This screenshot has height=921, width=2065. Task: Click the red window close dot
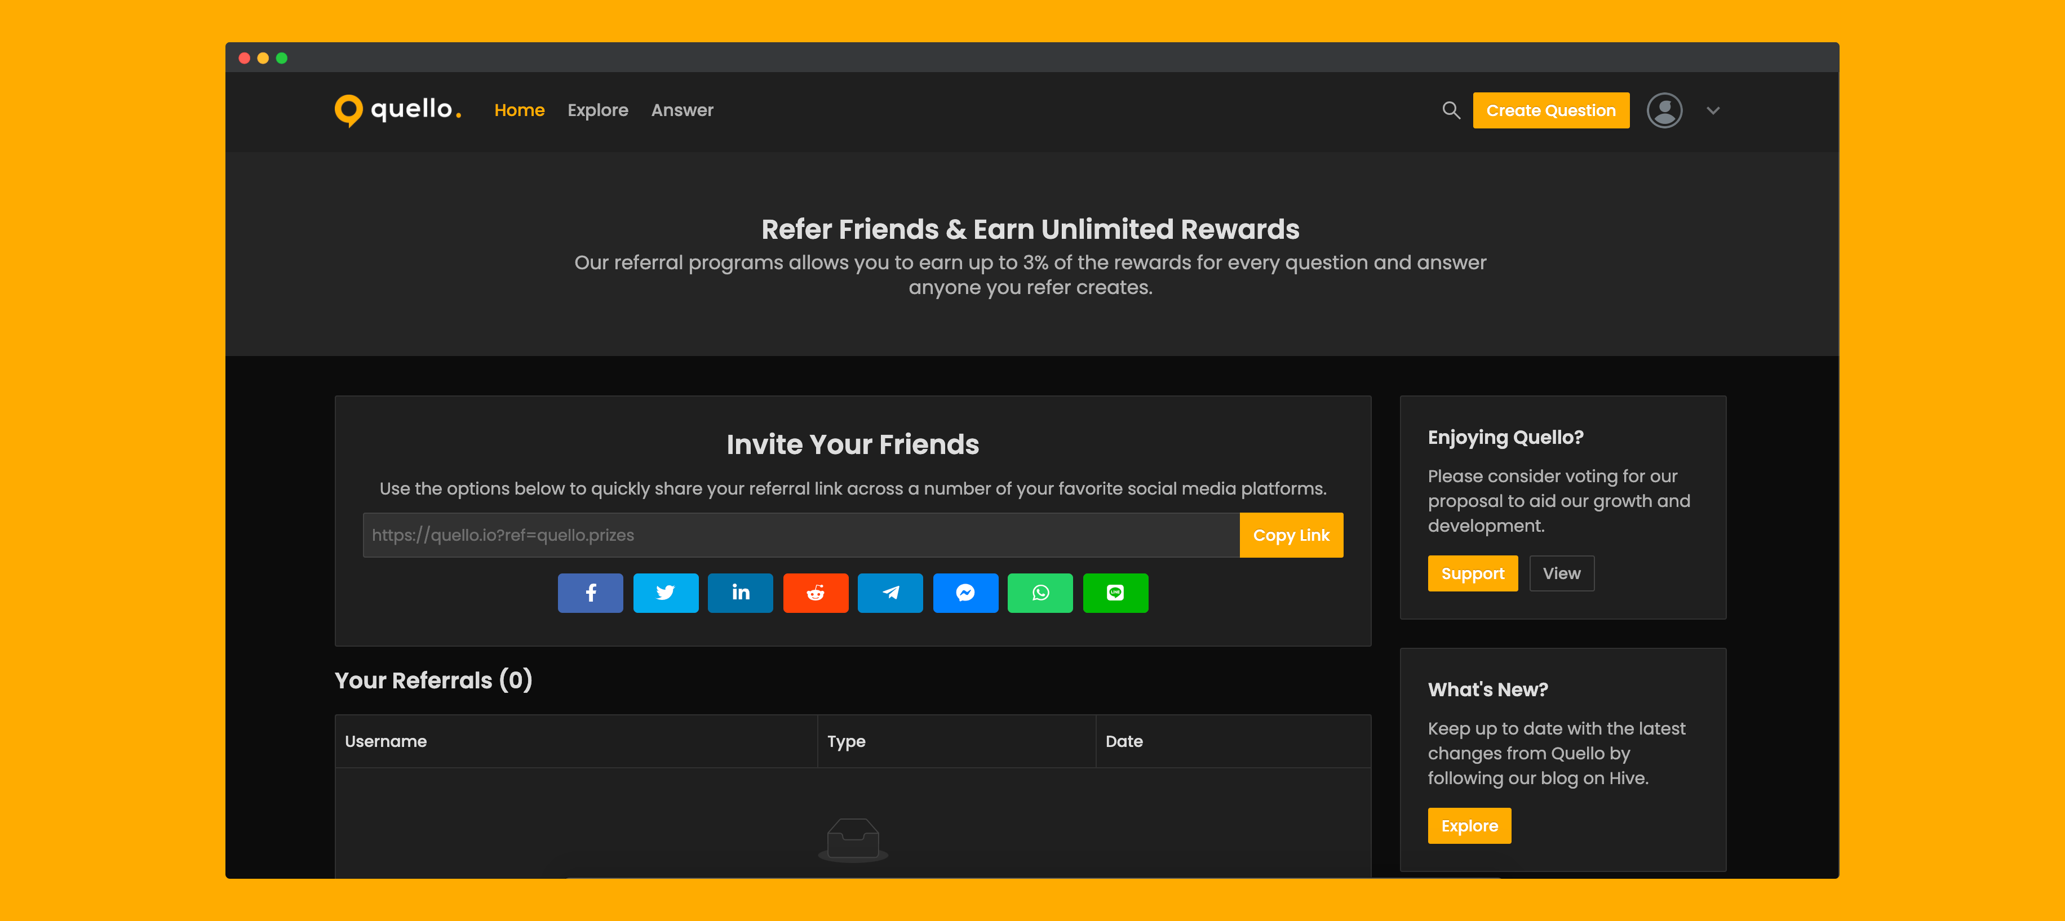pyautogui.click(x=245, y=57)
